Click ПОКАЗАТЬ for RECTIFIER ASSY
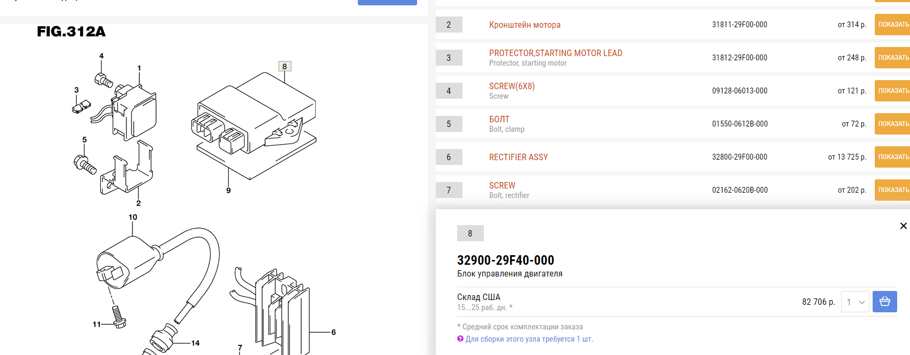Screen dimensions: 910x355 (x=892, y=157)
